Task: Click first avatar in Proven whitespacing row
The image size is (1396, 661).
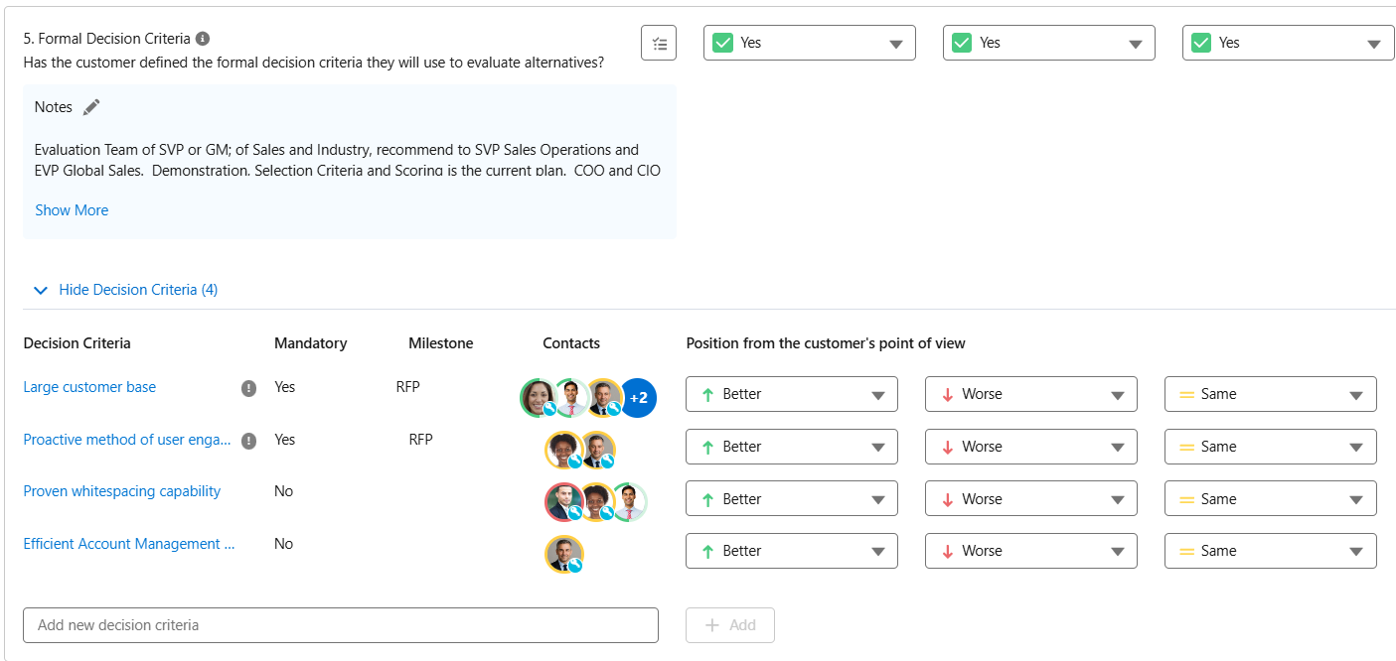Action: click(562, 502)
